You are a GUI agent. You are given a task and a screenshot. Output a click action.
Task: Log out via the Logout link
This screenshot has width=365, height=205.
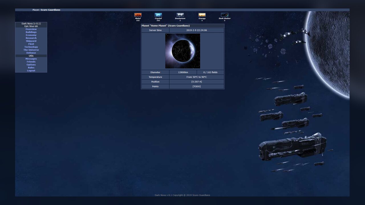[x=31, y=71]
